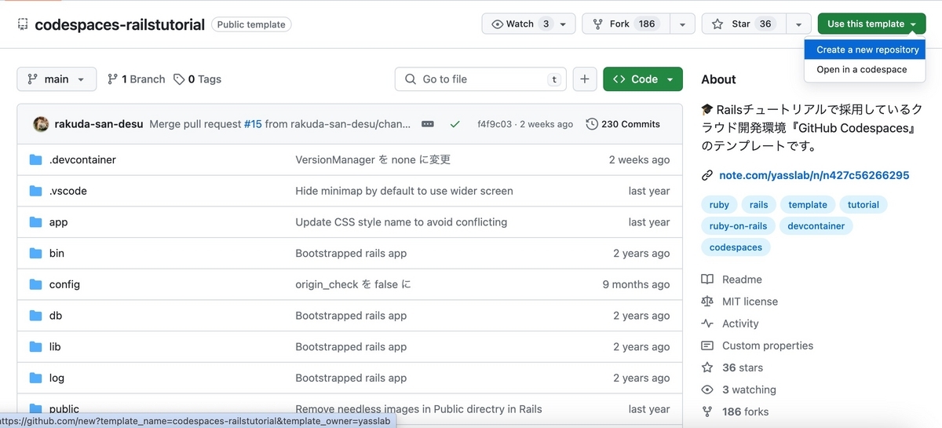Open the public folder name
The height and width of the screenshot is (428, 942).
[x=64, y=409]
